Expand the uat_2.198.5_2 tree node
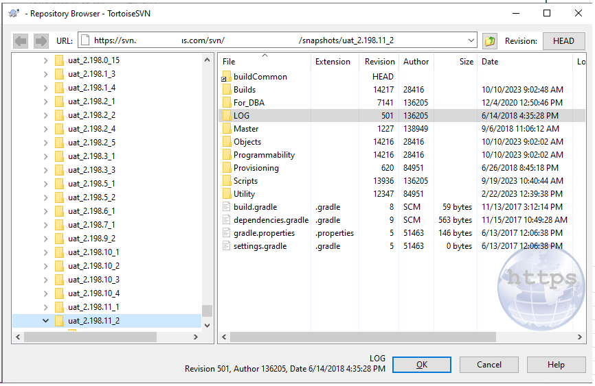This screenshot has width=595, height=386. coord(45,197)
